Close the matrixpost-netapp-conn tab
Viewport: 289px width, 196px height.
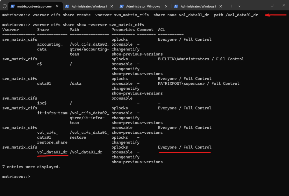pyautogui.click(x=57, y=6)
